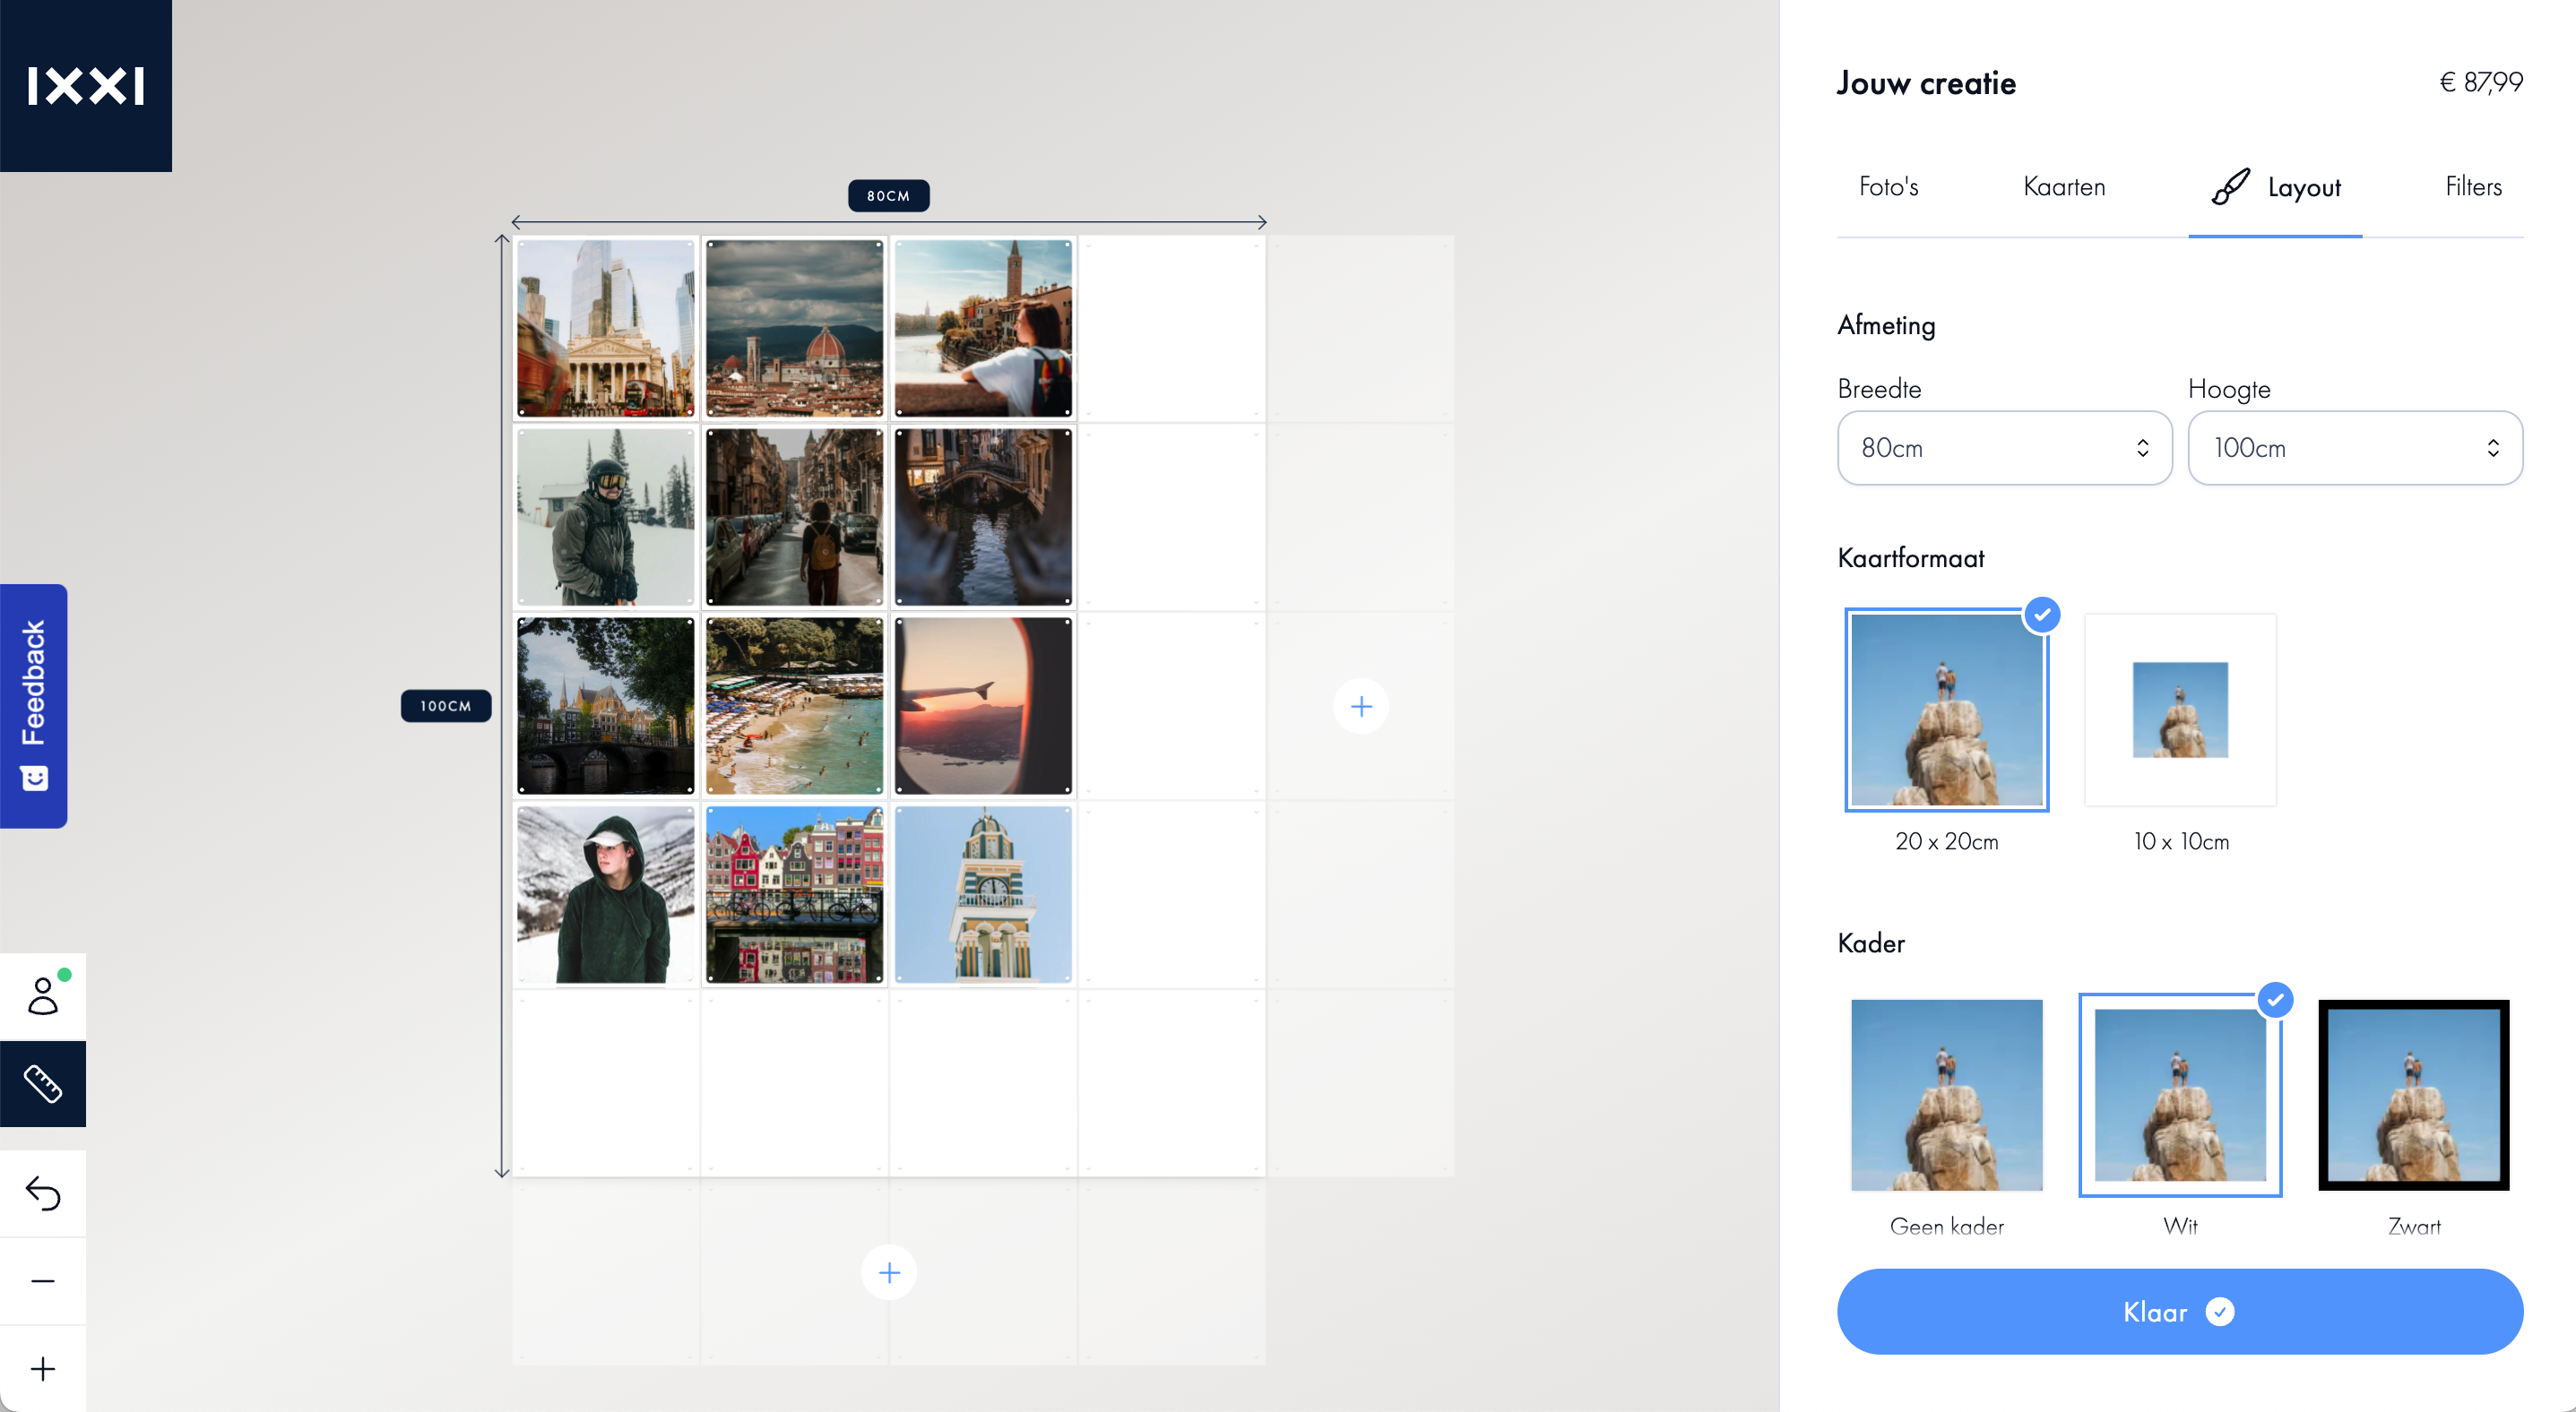The height and width of the screenshot is (1412, 2576).
Task: Switch to the Kaarten tab
Action: click(x=2064, y=187)
